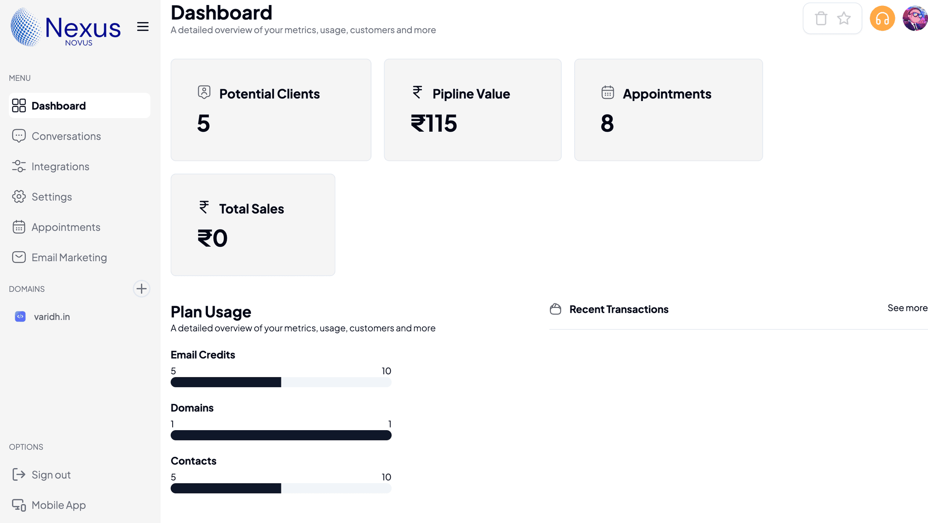928x523 pixels.
Task: Add a domain with the plus icon
Action: (141, 289)
